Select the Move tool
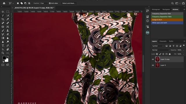 pyautogui.click(x=3, y=12)
